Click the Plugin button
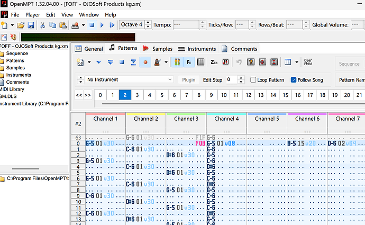The image size is (365, 225). click(x=188, y=80)
